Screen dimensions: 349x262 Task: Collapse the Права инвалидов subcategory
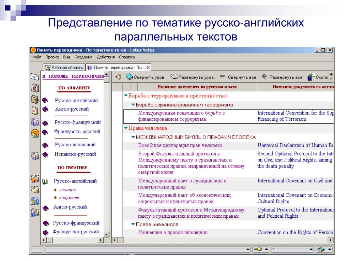coord(133,224)
